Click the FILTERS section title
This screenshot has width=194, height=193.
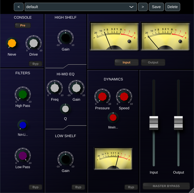(x=23, y=73)
